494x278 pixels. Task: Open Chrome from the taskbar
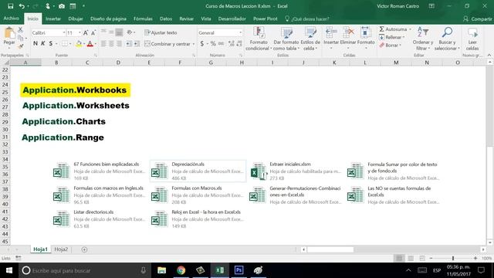[181, 270]
